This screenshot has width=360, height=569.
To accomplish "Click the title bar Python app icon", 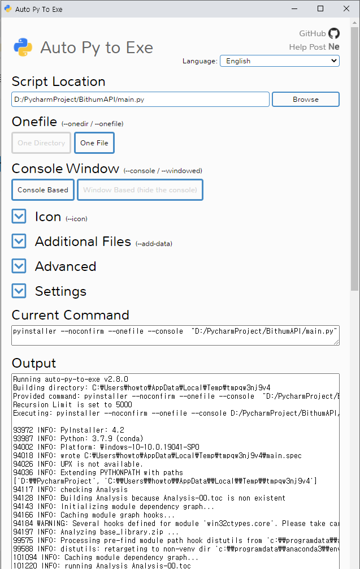I will pos(7,8).
